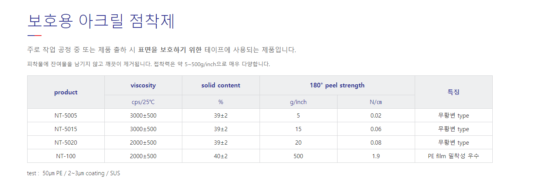This screenshot has width=554, height=193.
Task: Click the 0.02 N/cm value
Action: pos(376,115)
